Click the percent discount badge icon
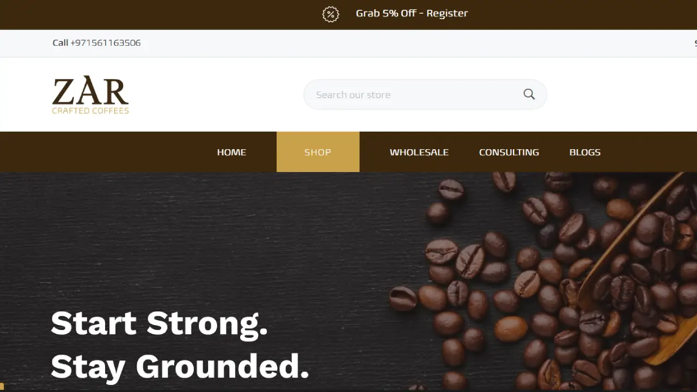697x392 pixels. pyautogui.click(x=331, y=14)
